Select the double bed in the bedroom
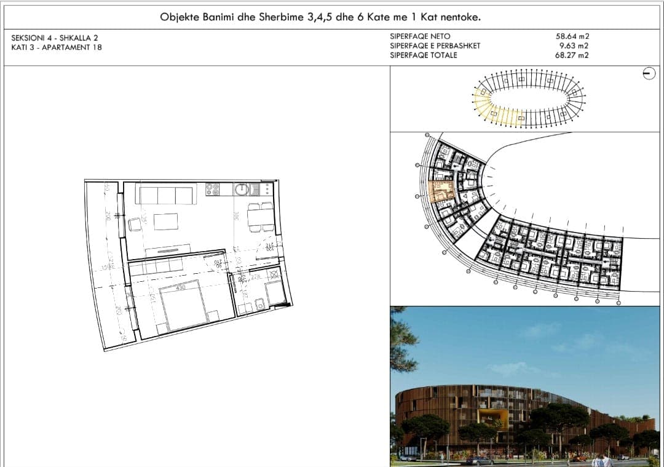664x467 pixels. pyautogui.click(x=185, y=305)
